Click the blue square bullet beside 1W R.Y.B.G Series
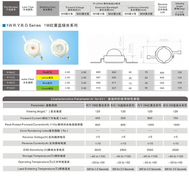189x181 pixels. (x=4, y=25)
